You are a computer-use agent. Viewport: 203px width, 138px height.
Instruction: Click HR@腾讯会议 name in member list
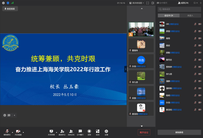(x=172, y=24)
